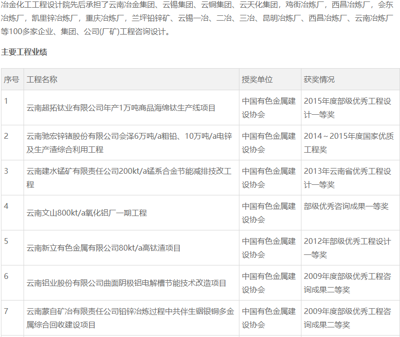Select the 云南蒙自矿冶 project name cell

click(x=130, y=318)
